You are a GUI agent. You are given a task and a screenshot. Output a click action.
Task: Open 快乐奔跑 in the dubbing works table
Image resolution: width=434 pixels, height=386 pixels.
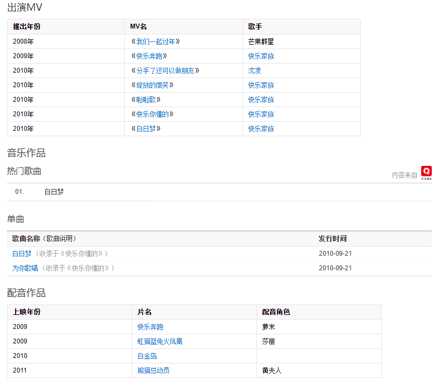(151, 327)
